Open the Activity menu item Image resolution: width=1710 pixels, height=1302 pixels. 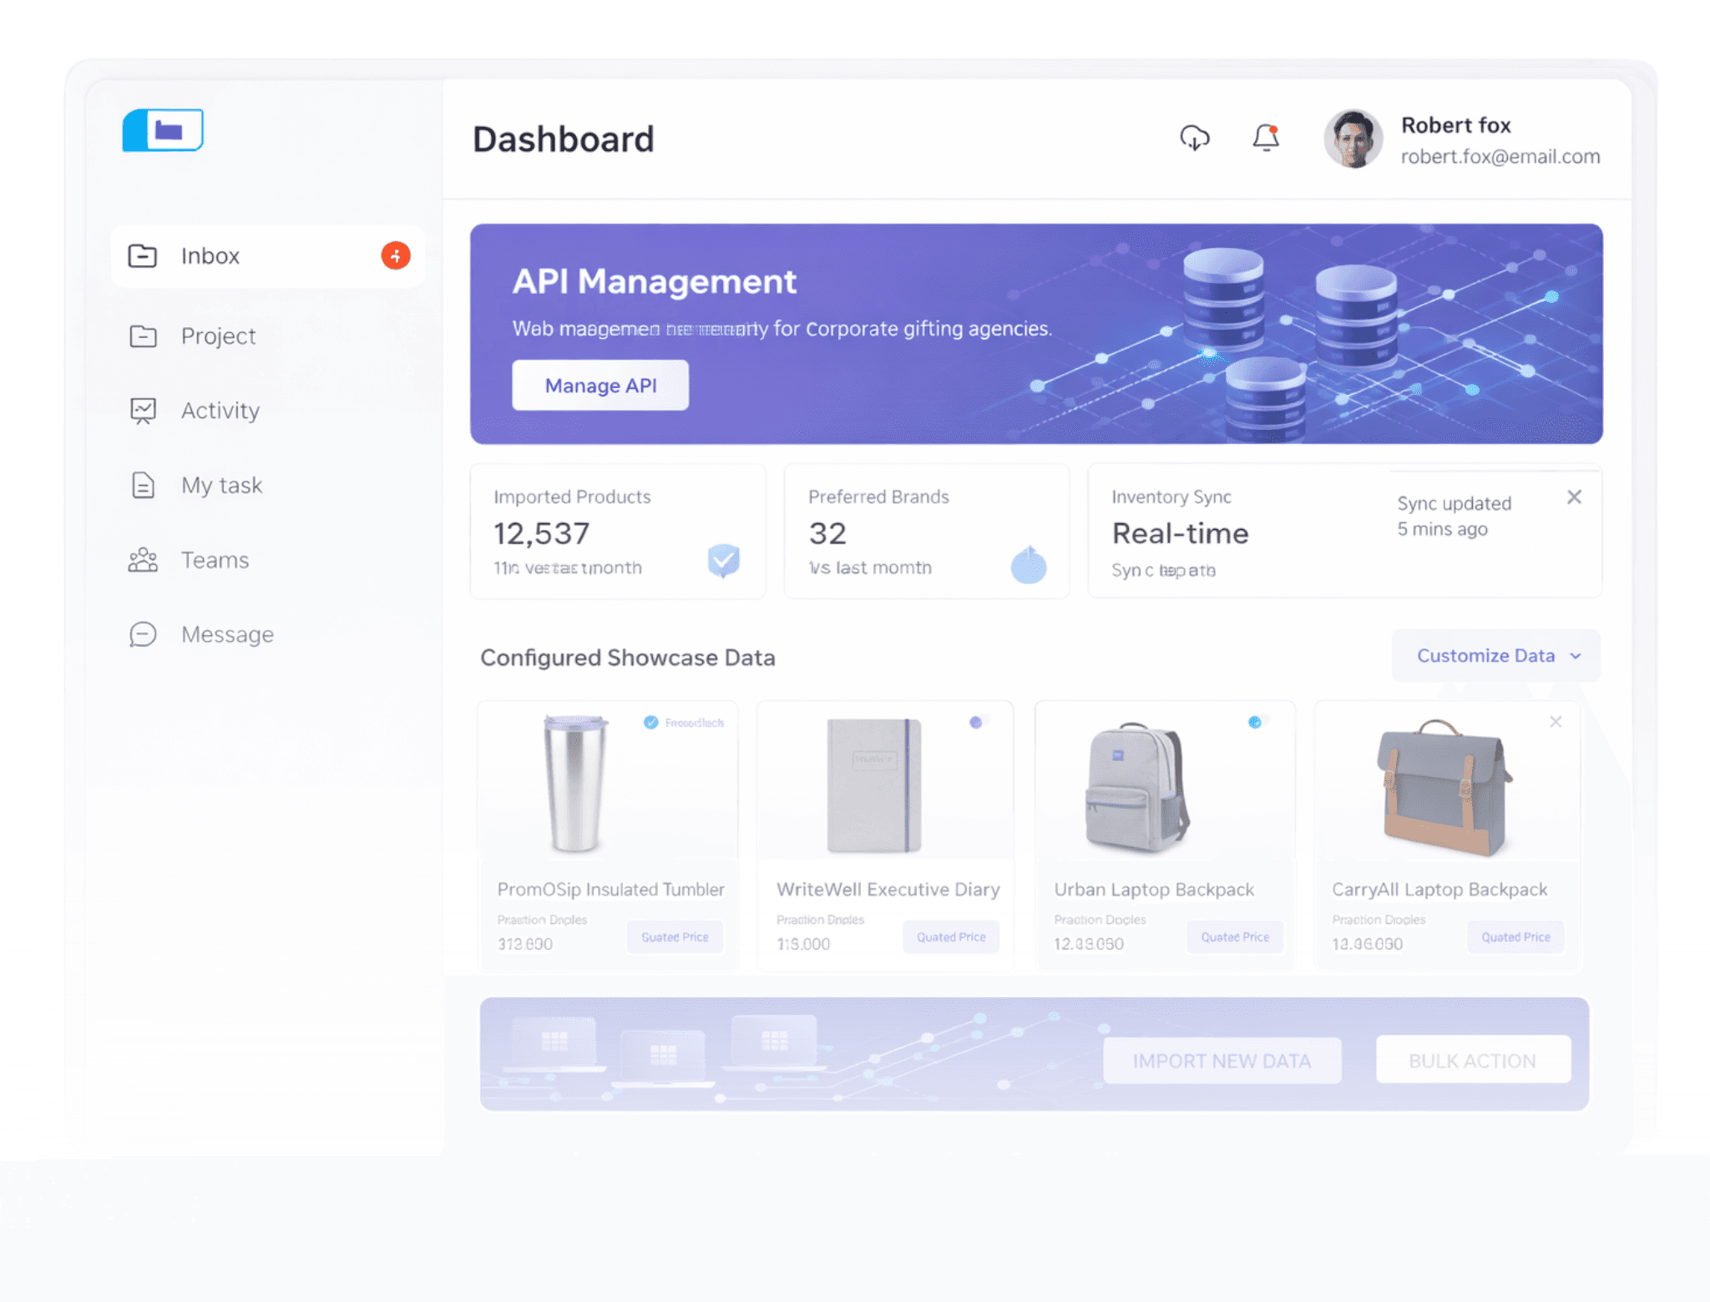click(220, 411)
